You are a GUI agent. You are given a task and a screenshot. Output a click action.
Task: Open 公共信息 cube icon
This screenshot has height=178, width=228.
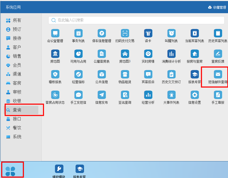point(102,74)
